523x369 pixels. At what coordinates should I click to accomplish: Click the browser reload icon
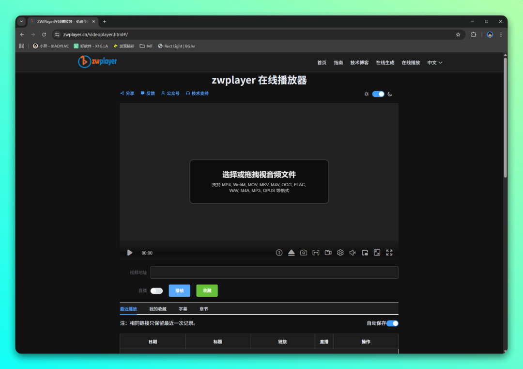tap(44, 34)
